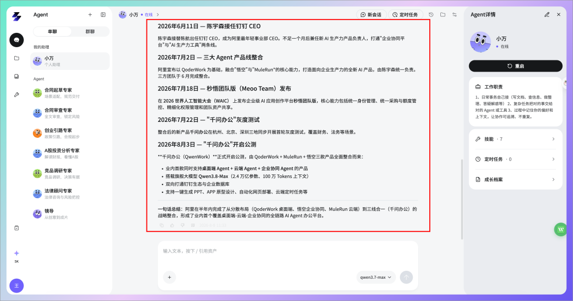Switch to 单聊 tab
Viewport: 573px width, 301px height.
[x=52, y=31]
